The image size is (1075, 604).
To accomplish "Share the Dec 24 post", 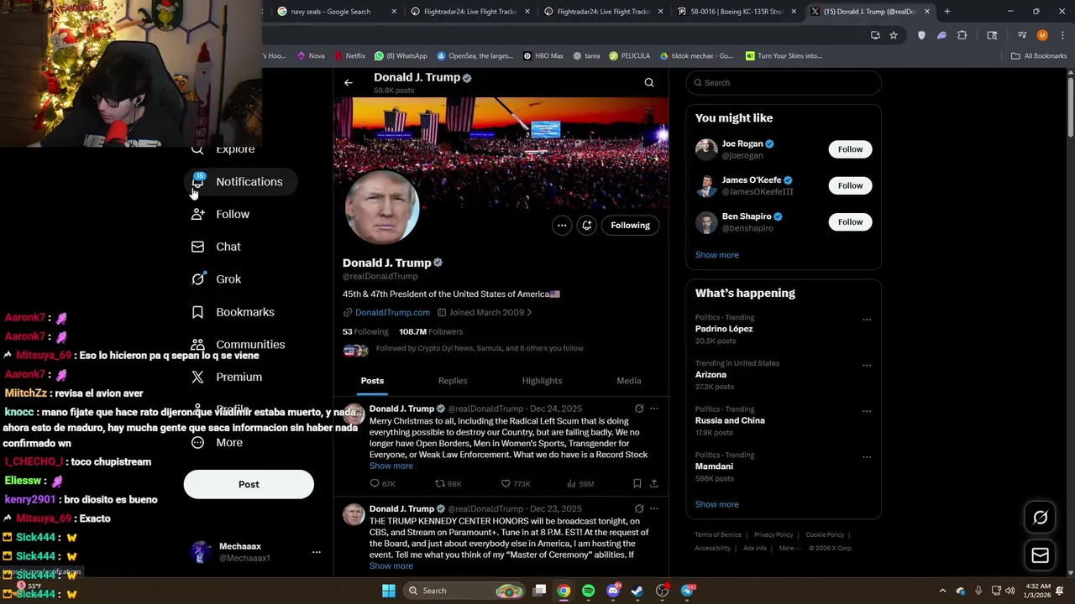I will [x=654, y=483].
